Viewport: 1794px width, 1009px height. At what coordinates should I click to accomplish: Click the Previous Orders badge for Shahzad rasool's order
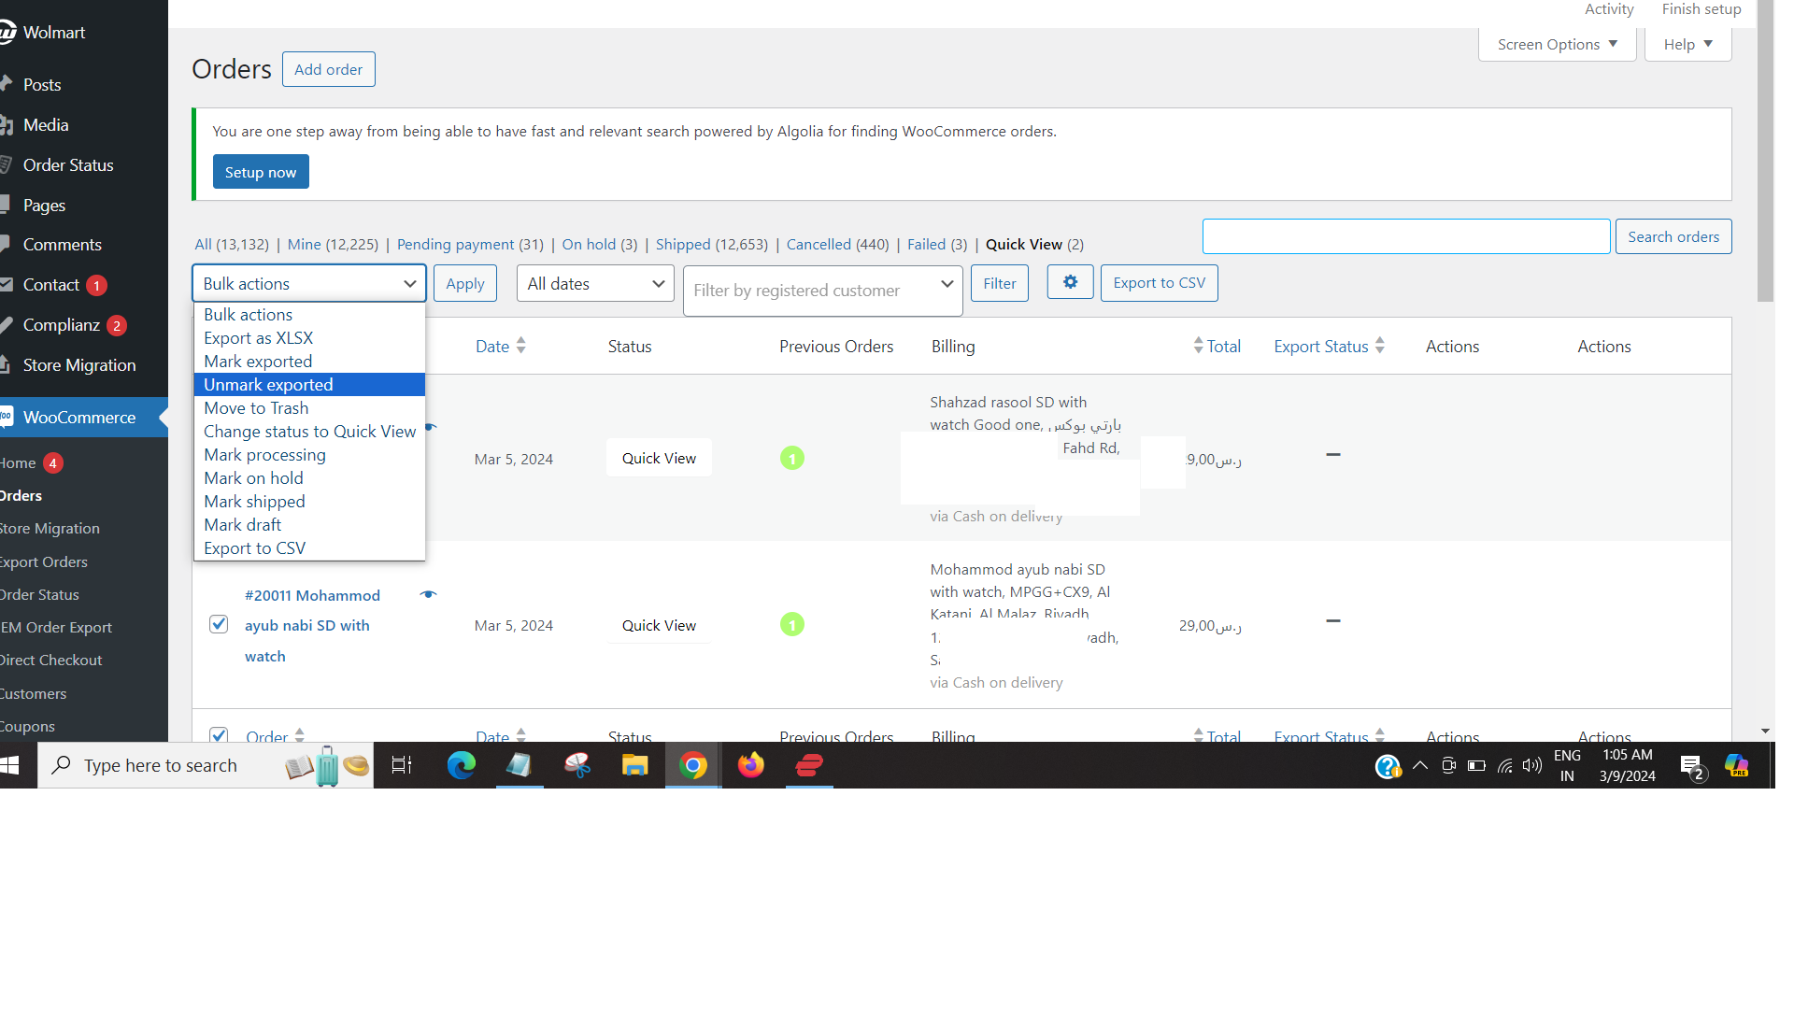coord(792,458)
